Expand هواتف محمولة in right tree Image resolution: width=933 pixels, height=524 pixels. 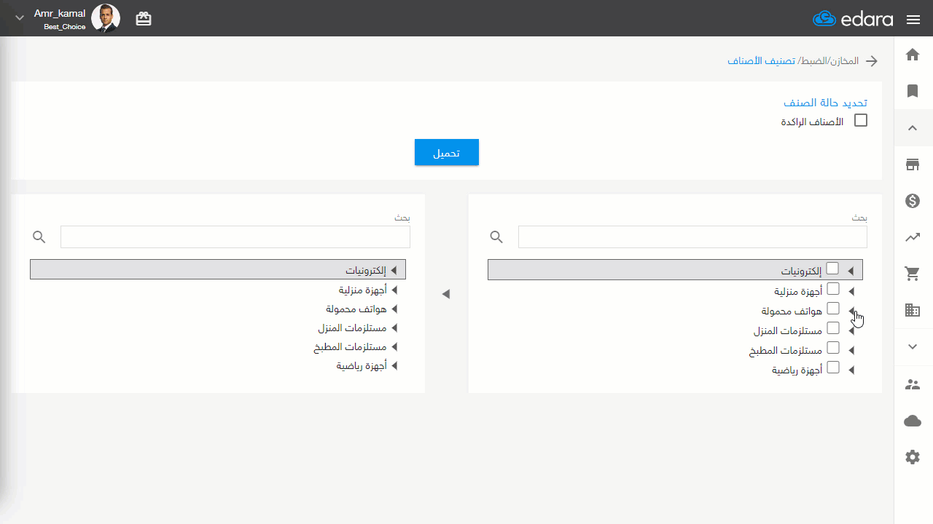click(x=851, y=311)
